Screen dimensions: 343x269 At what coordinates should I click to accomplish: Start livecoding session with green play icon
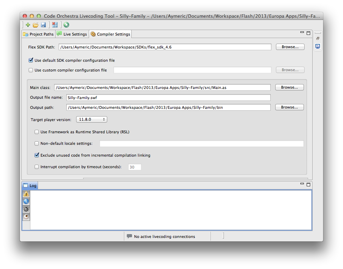[x=66, y=25]
